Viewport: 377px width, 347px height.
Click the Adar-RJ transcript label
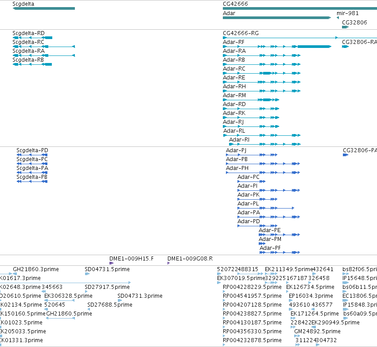click(233, 122)
